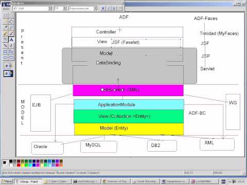
Task: Close the floating Fonts toolbar
Action: [122, 3]
